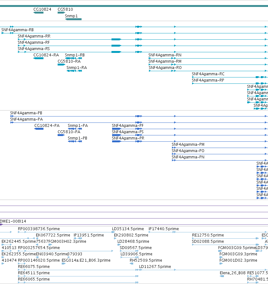Screen dimensions: 268x284
Task: Click the RE12750.5prime EST label
Action: click(208, 235)
